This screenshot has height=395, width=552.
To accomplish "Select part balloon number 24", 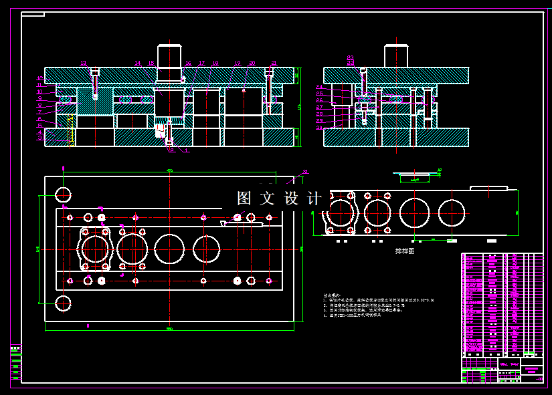I will point(319,87).
